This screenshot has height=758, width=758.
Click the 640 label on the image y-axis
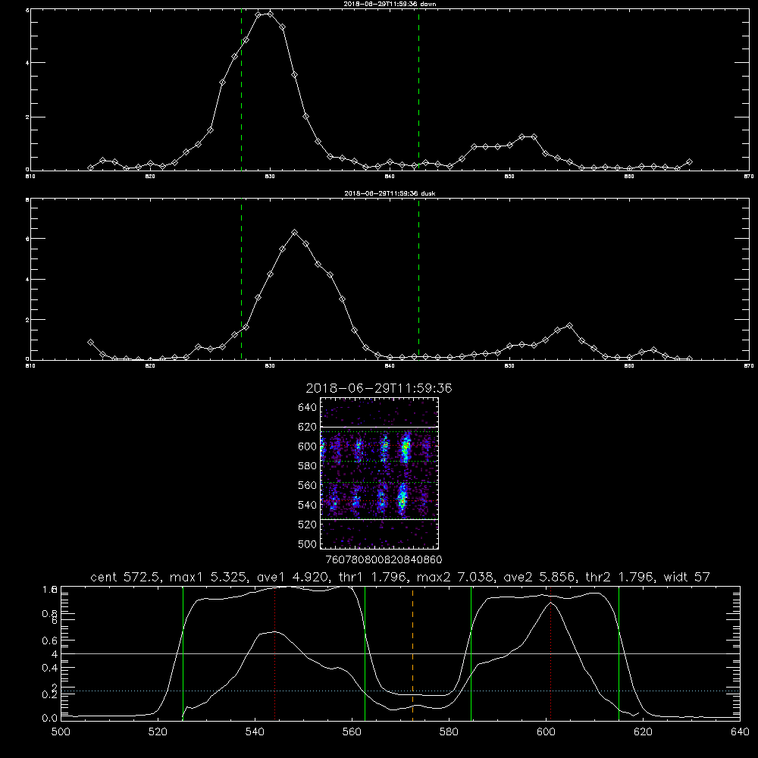(x=307, y=408)
